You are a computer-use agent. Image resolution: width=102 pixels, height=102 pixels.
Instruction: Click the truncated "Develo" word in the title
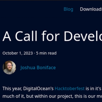click(x=83, y=36)
